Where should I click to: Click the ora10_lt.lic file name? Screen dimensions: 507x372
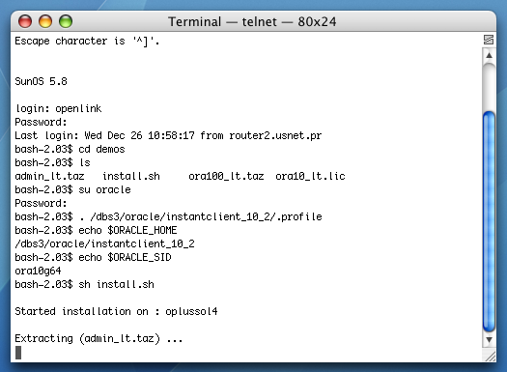pyautogui.click(x=310, y=176)
